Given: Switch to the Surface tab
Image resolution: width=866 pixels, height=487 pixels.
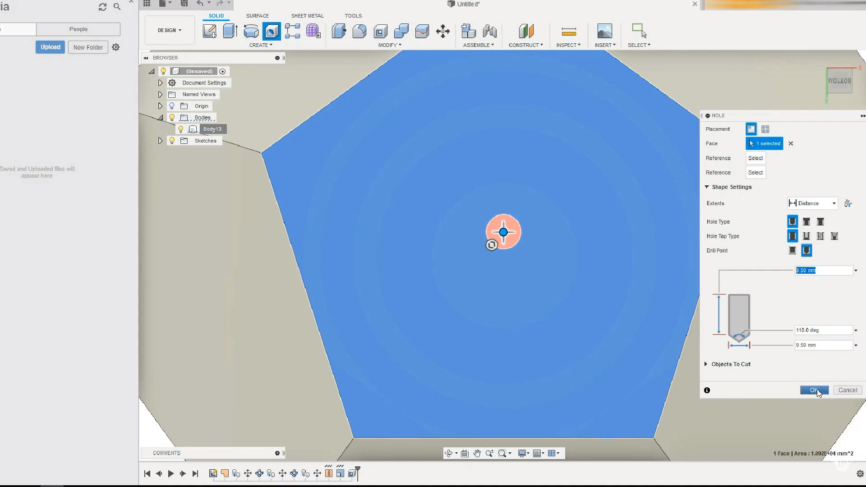Looking at the screenshot, I should click(x=257, y=16).
